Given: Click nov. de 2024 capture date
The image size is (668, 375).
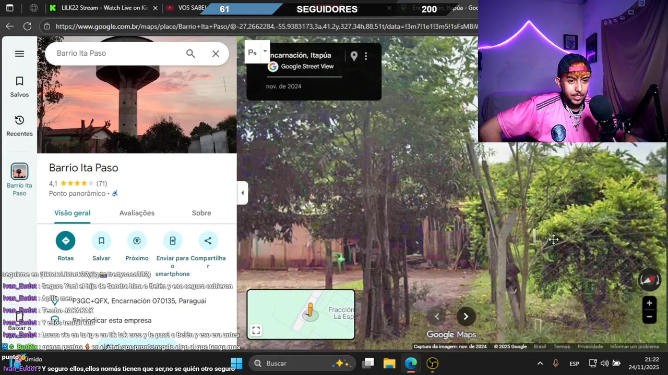Looking at the screenshot, I should click(284, 86).
